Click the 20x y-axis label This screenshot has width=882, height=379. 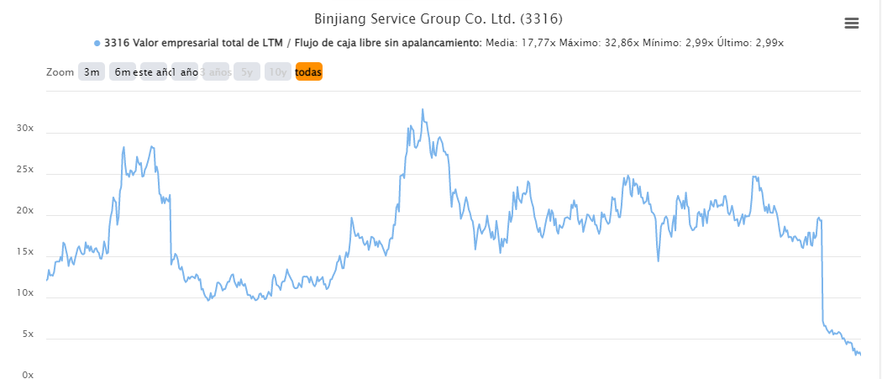(24, 211)
